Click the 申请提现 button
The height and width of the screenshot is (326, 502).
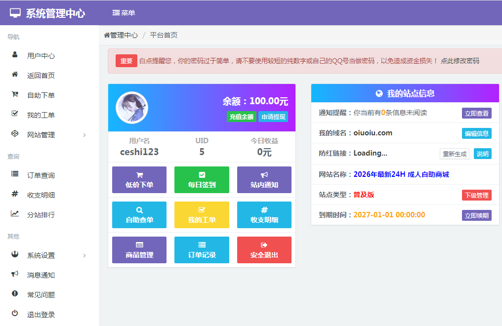[273, 117]
